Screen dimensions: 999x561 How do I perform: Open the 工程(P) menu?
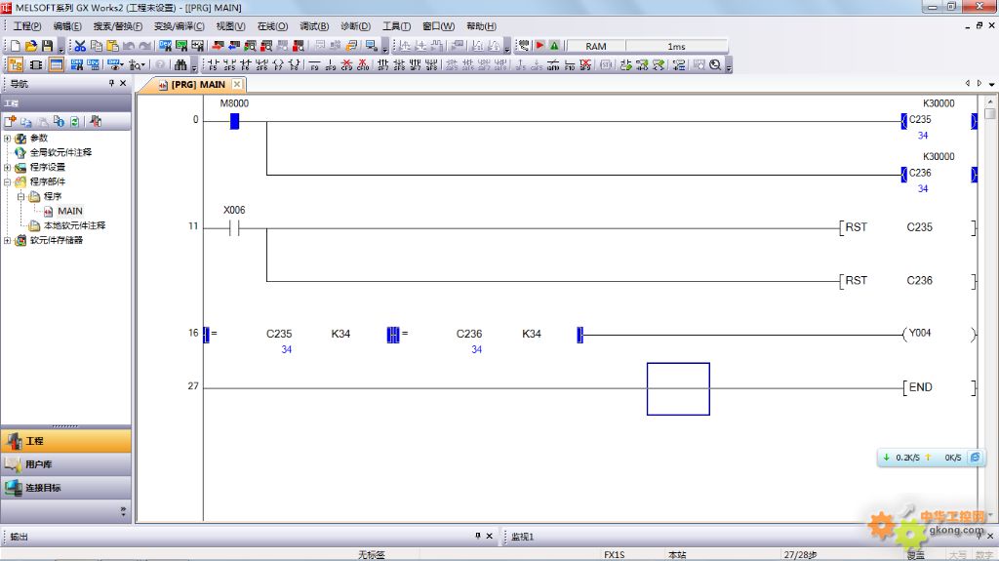(26, 26)
